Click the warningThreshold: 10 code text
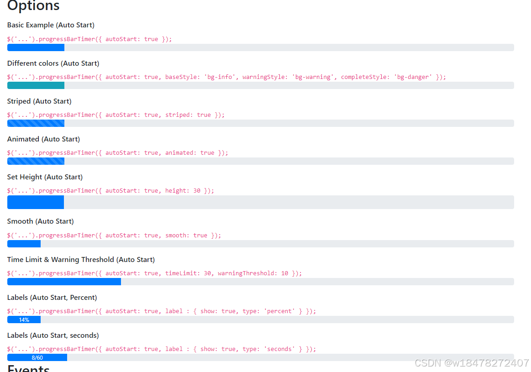This screenshot has height=372, width=531. coord(253,273)
